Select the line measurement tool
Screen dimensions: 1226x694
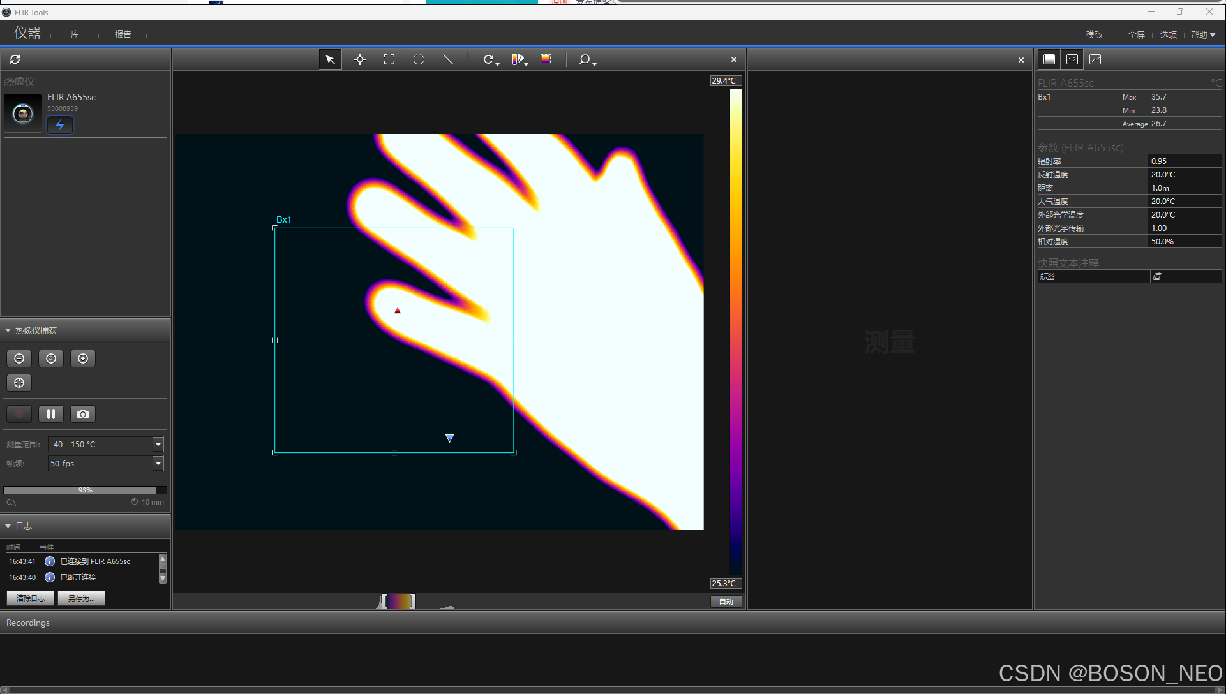click(x=448, y=59)
